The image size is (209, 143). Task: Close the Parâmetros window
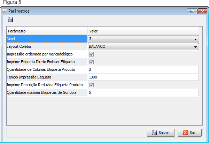point(202,11)
